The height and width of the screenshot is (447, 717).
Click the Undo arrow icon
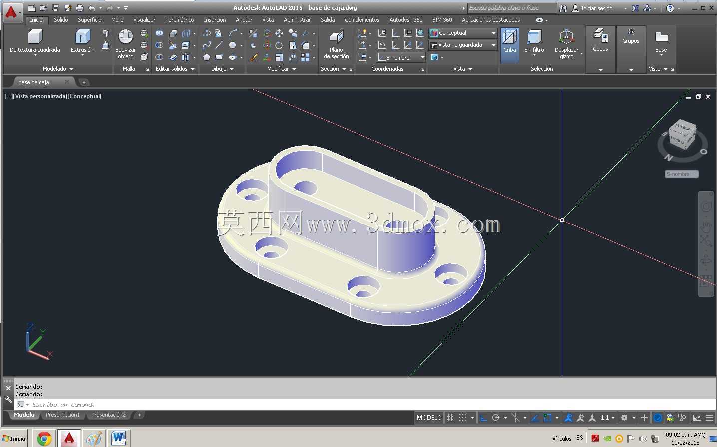pyautogui.click(x=91, y=8)
